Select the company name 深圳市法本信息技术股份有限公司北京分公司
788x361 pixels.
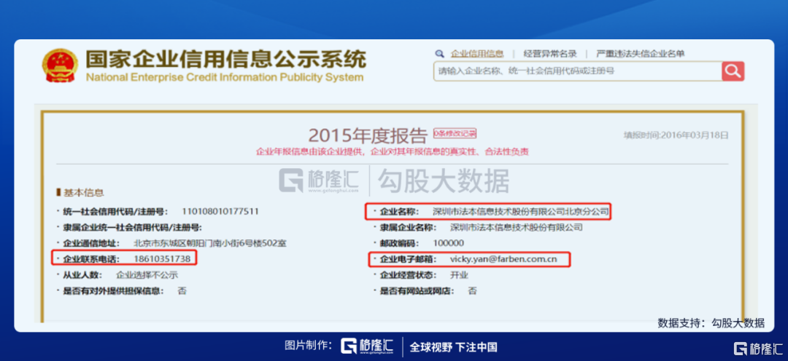point(521,212)
